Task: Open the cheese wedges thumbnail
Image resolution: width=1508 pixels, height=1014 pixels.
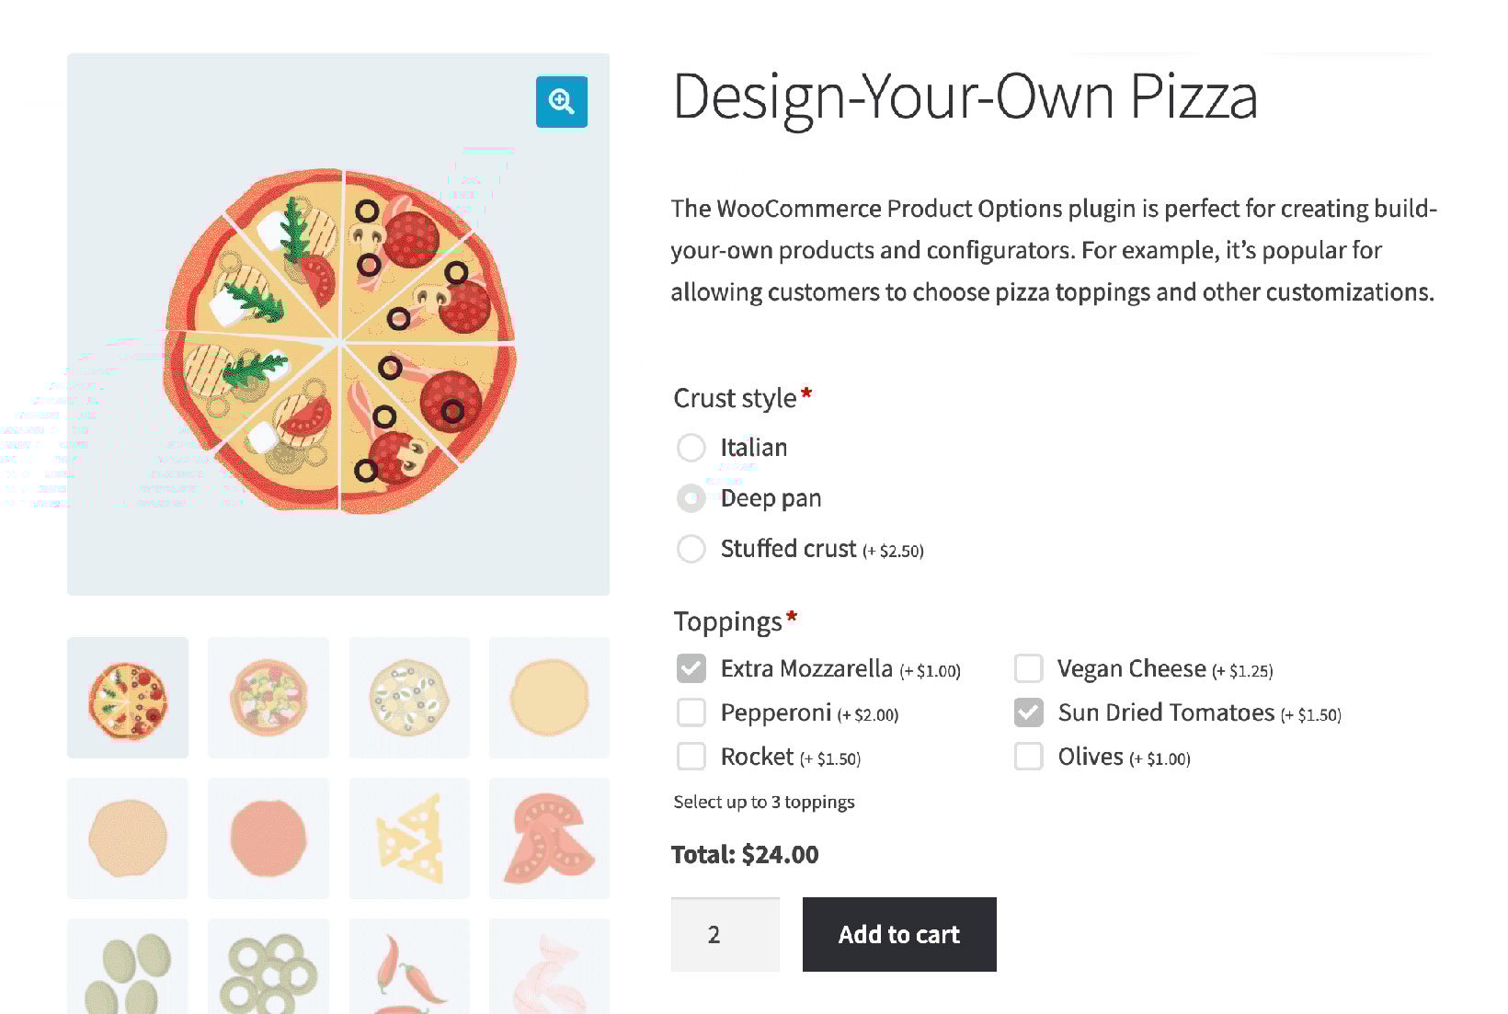Action: click(x=409, y=838)
